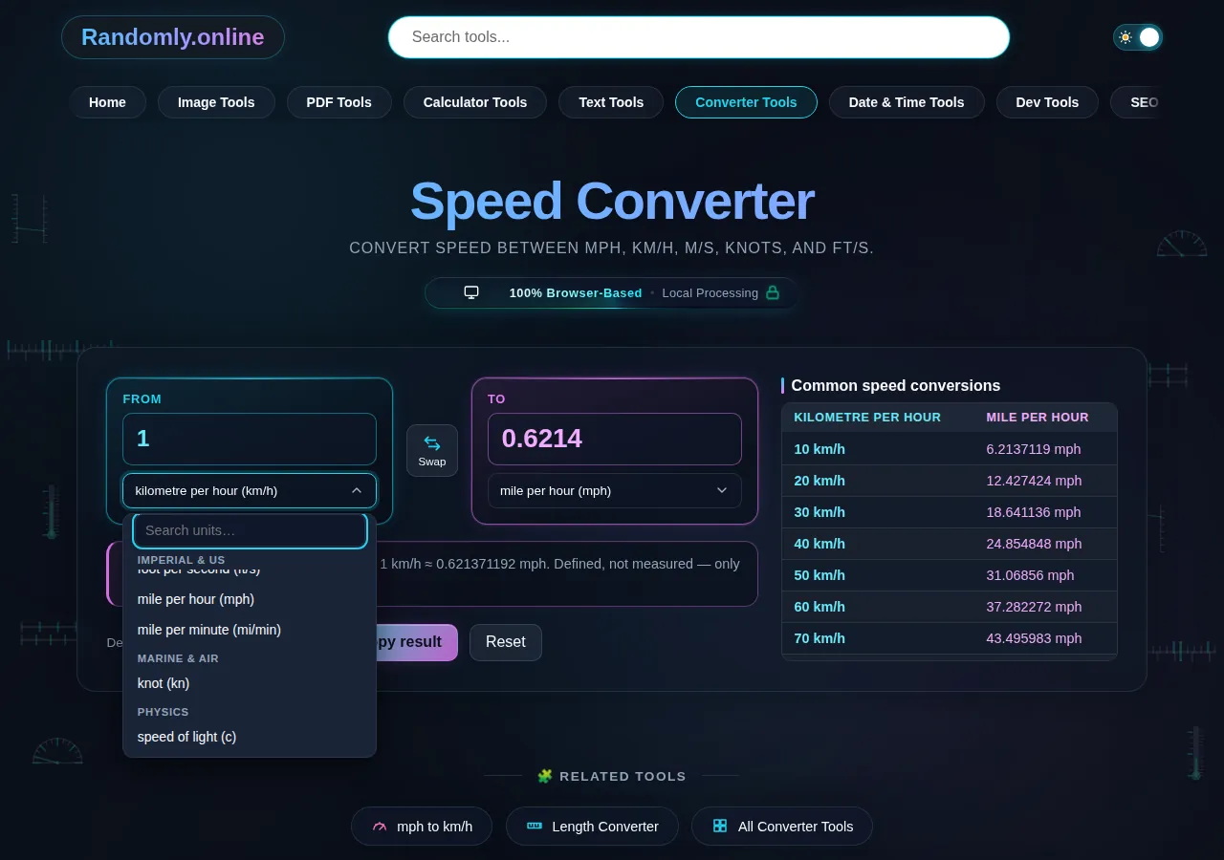Click the PHYSICS group label
This screenshot has width=1224, height=860.
pos(163,712)
